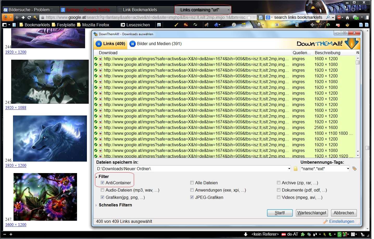Open the Umbenennungs-Tags mask dropdown
The width and height of the screenshot is (374, 239).
(x=348, y=169)
